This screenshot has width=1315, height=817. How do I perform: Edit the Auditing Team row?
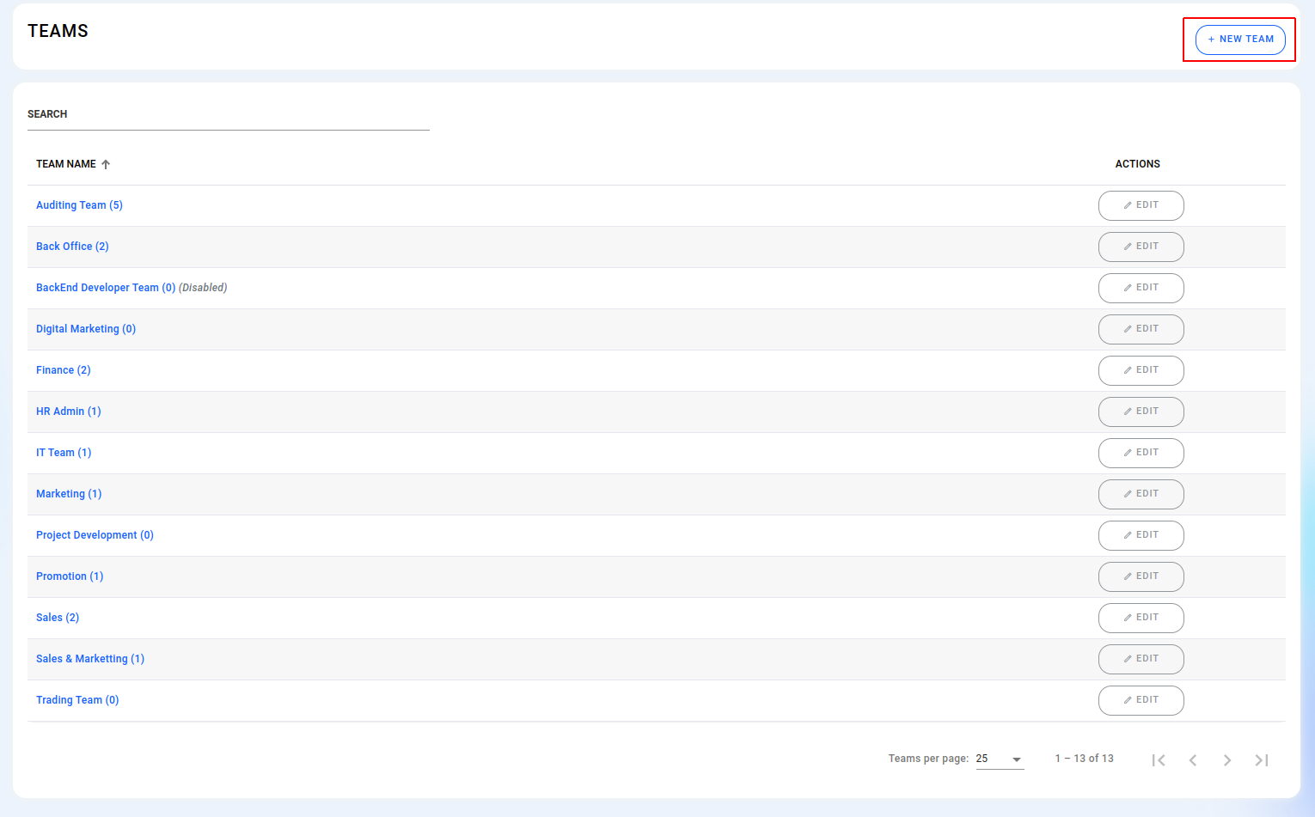[x=1141, y=205]
